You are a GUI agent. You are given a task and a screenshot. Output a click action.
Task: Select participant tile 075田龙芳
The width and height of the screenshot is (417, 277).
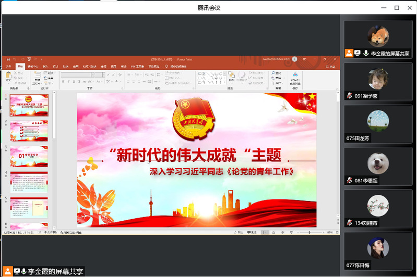[378, 124]
